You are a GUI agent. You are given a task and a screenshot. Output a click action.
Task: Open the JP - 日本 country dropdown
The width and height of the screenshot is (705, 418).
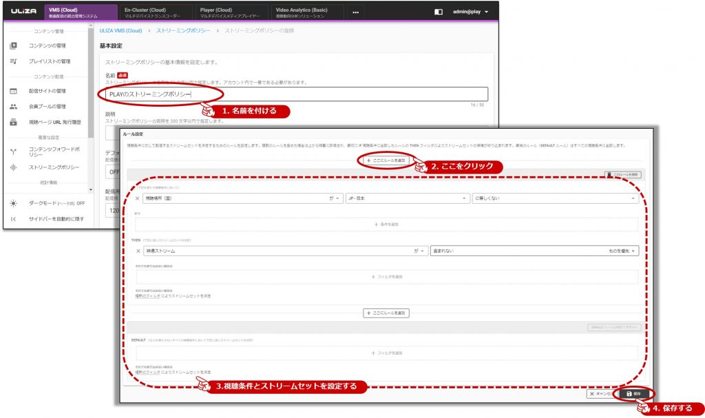pos(406,198)
